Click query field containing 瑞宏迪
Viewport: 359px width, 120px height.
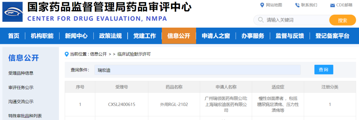[x=197, y=70]
